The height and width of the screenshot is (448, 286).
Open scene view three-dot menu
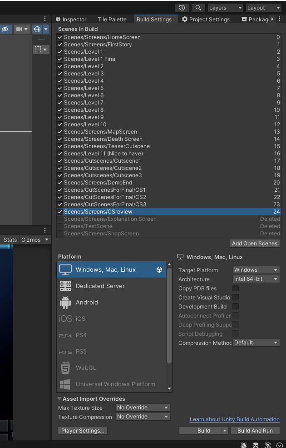pos(45,19)
